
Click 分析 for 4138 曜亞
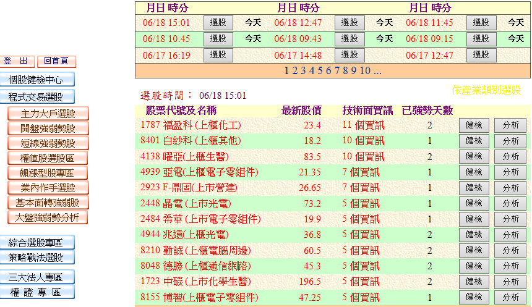click(510, 156)
